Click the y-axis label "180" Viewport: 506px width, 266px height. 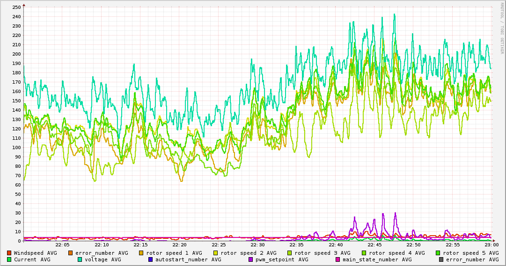pyautogui.click(x=16, y=72)
